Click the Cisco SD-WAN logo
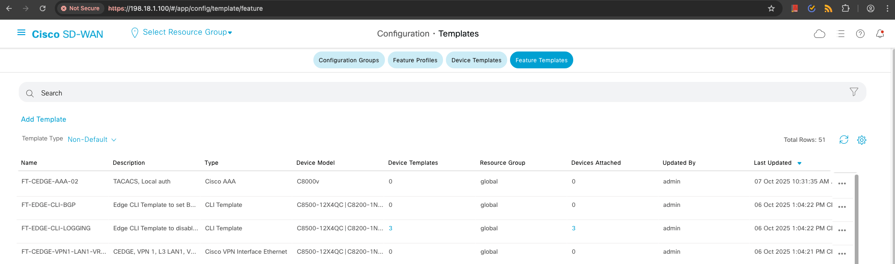This screenshot has width=895, height=264. click(x=67, y=34)
